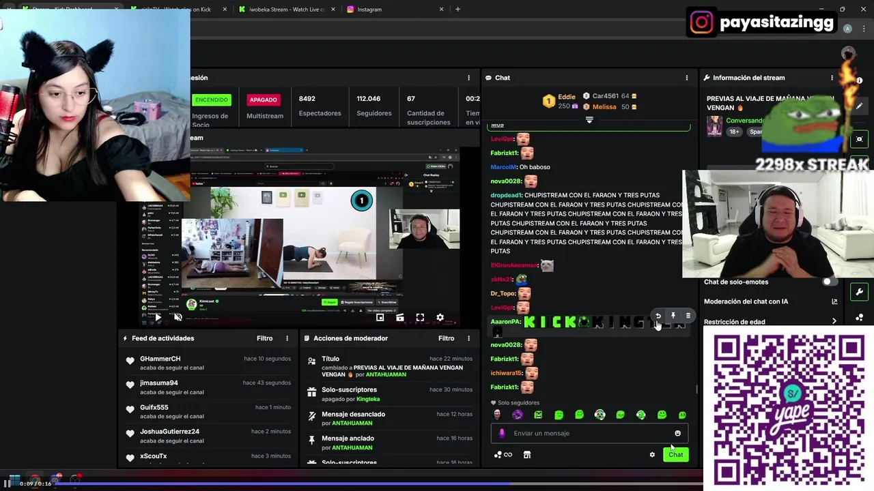Open GHammerCH follow entry in activity feed

(208, 363)
